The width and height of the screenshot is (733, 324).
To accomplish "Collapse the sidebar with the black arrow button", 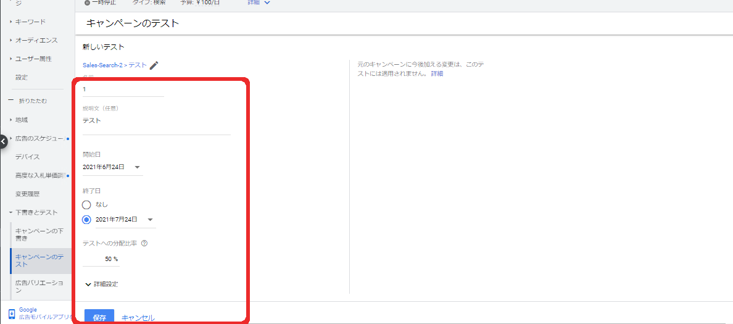I will [3, 141].
